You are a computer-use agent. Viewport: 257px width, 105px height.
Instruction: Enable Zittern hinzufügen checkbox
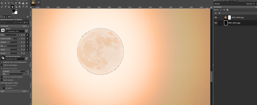(2, 65)
